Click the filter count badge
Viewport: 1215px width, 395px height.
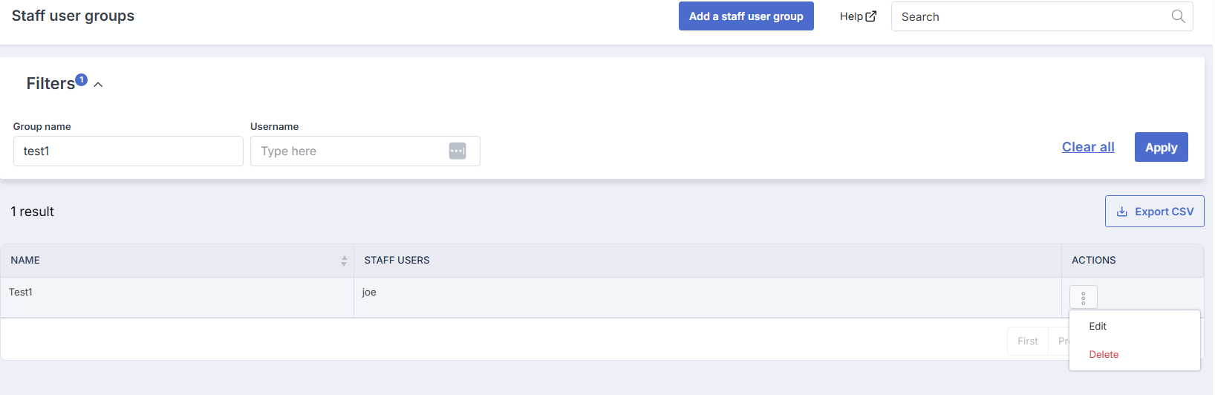tap(82, 79)
